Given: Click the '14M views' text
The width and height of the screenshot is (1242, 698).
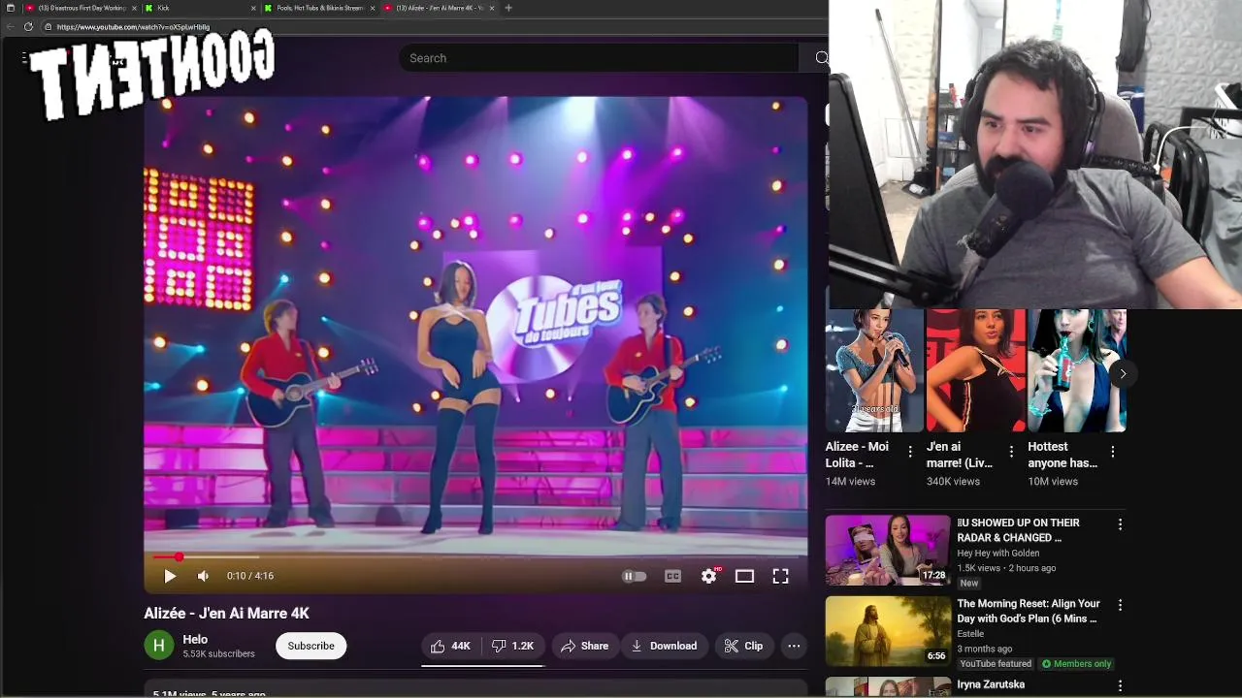Looking at the screenshot, I should [850, 481].
